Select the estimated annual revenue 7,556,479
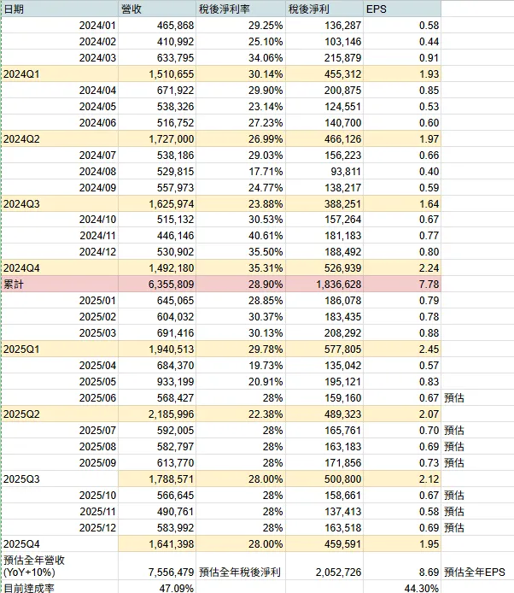 click(x=170, y=571)
